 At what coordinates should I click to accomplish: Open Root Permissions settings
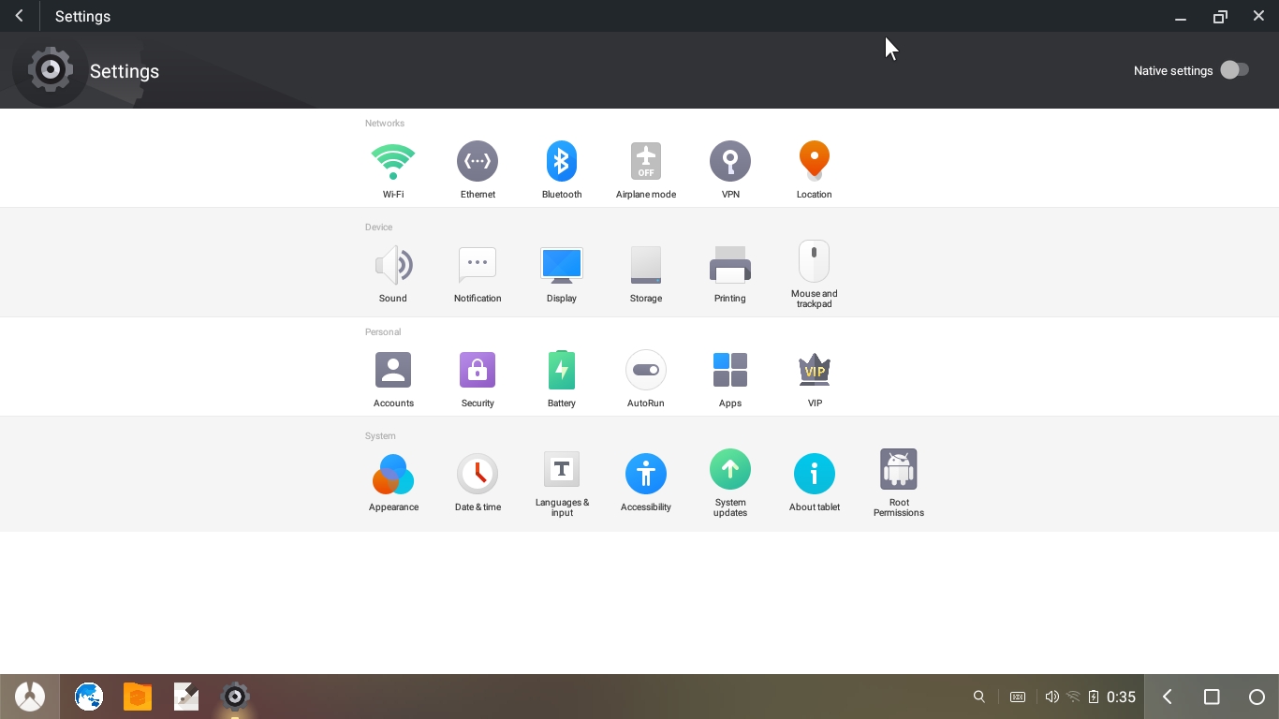tap(898, 471)
